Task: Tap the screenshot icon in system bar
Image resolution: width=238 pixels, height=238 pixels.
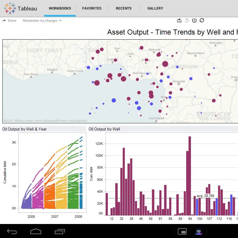Action: pyautogui.click(x=182, y=231)
